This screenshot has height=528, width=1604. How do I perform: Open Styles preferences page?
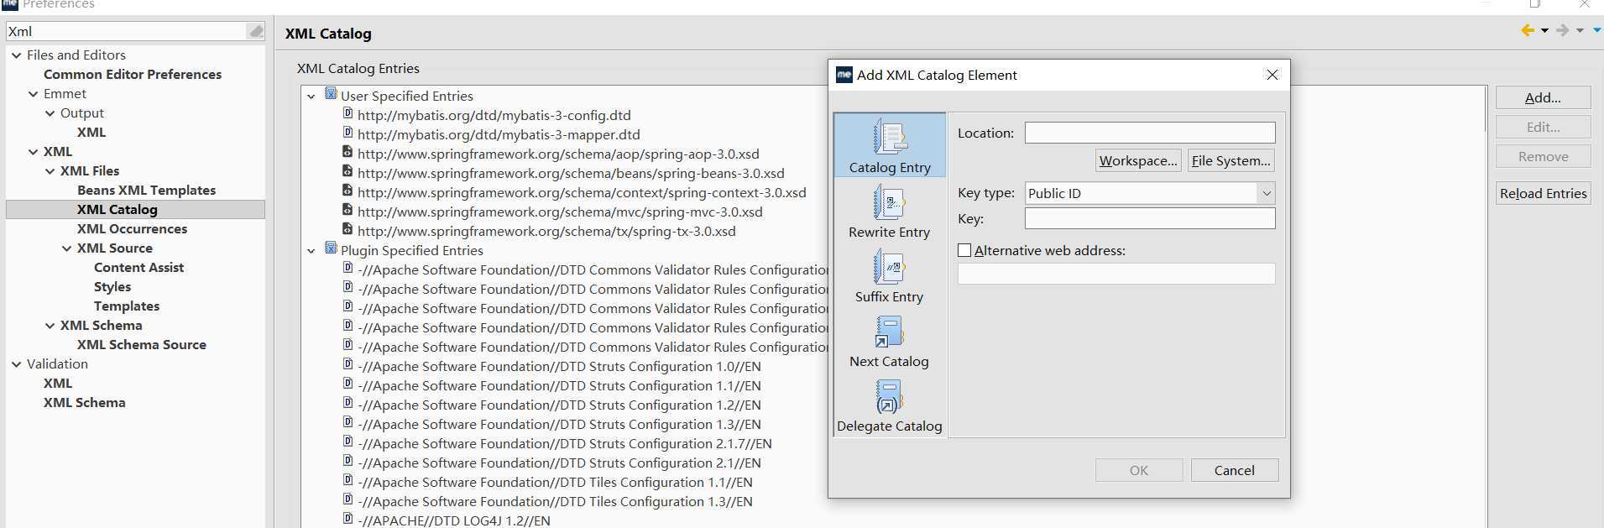[112, 286]
